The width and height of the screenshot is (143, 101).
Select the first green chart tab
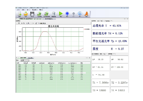(x=30, y=19)
